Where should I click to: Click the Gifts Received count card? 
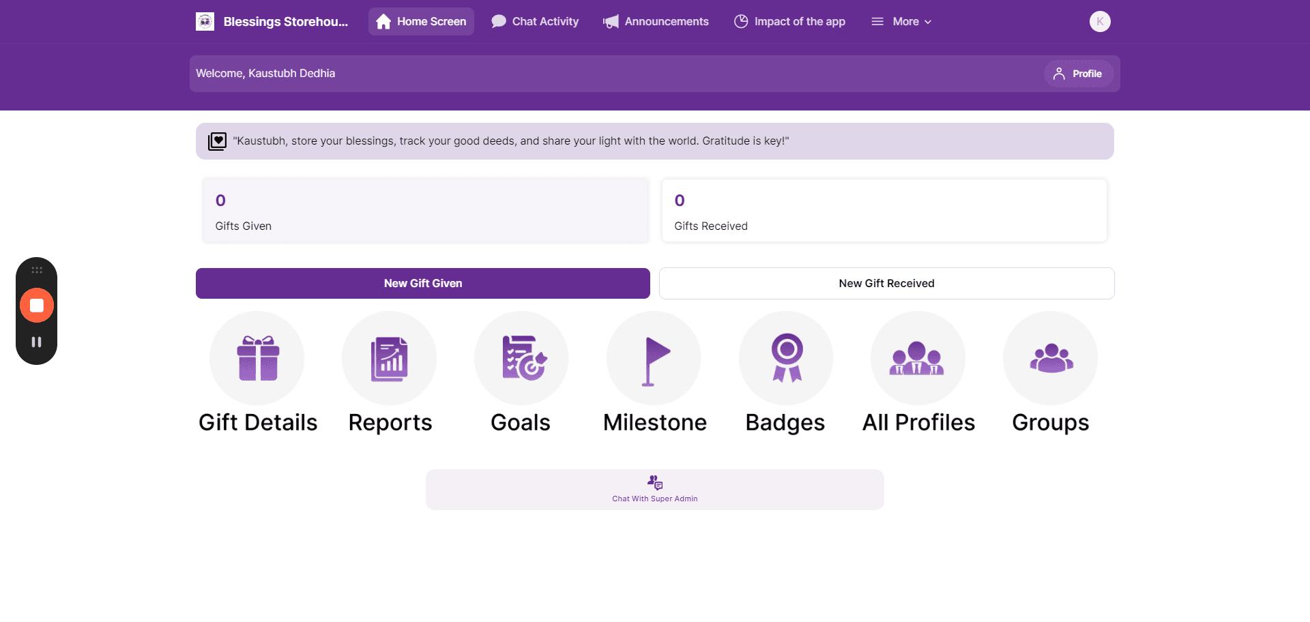[884, 211]
